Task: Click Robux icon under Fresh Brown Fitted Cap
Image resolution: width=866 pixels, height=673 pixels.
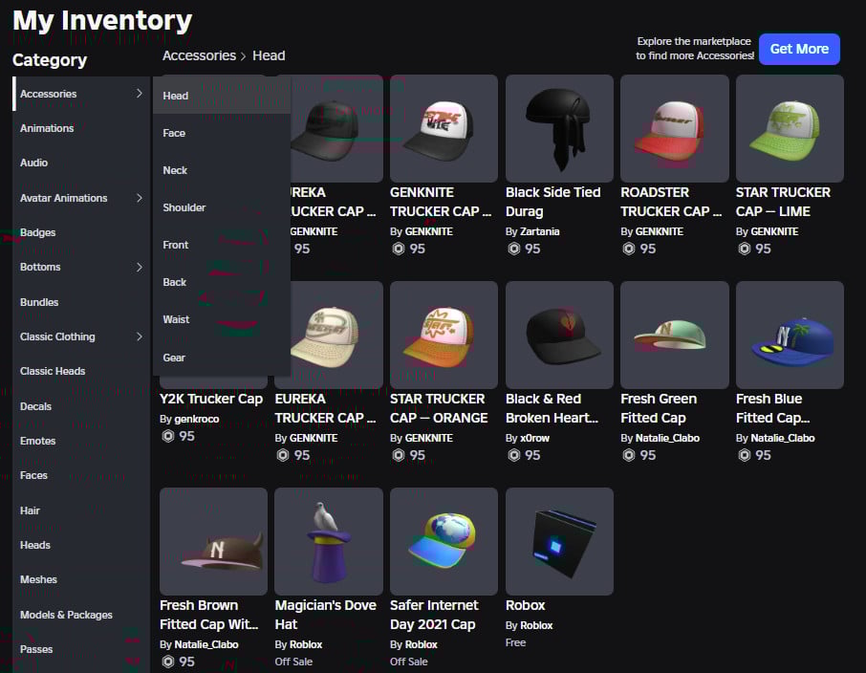Action: [168, 662]
